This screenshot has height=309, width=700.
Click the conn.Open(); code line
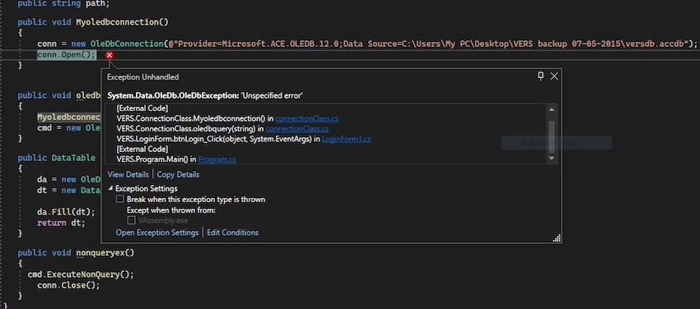click(66, 55)
